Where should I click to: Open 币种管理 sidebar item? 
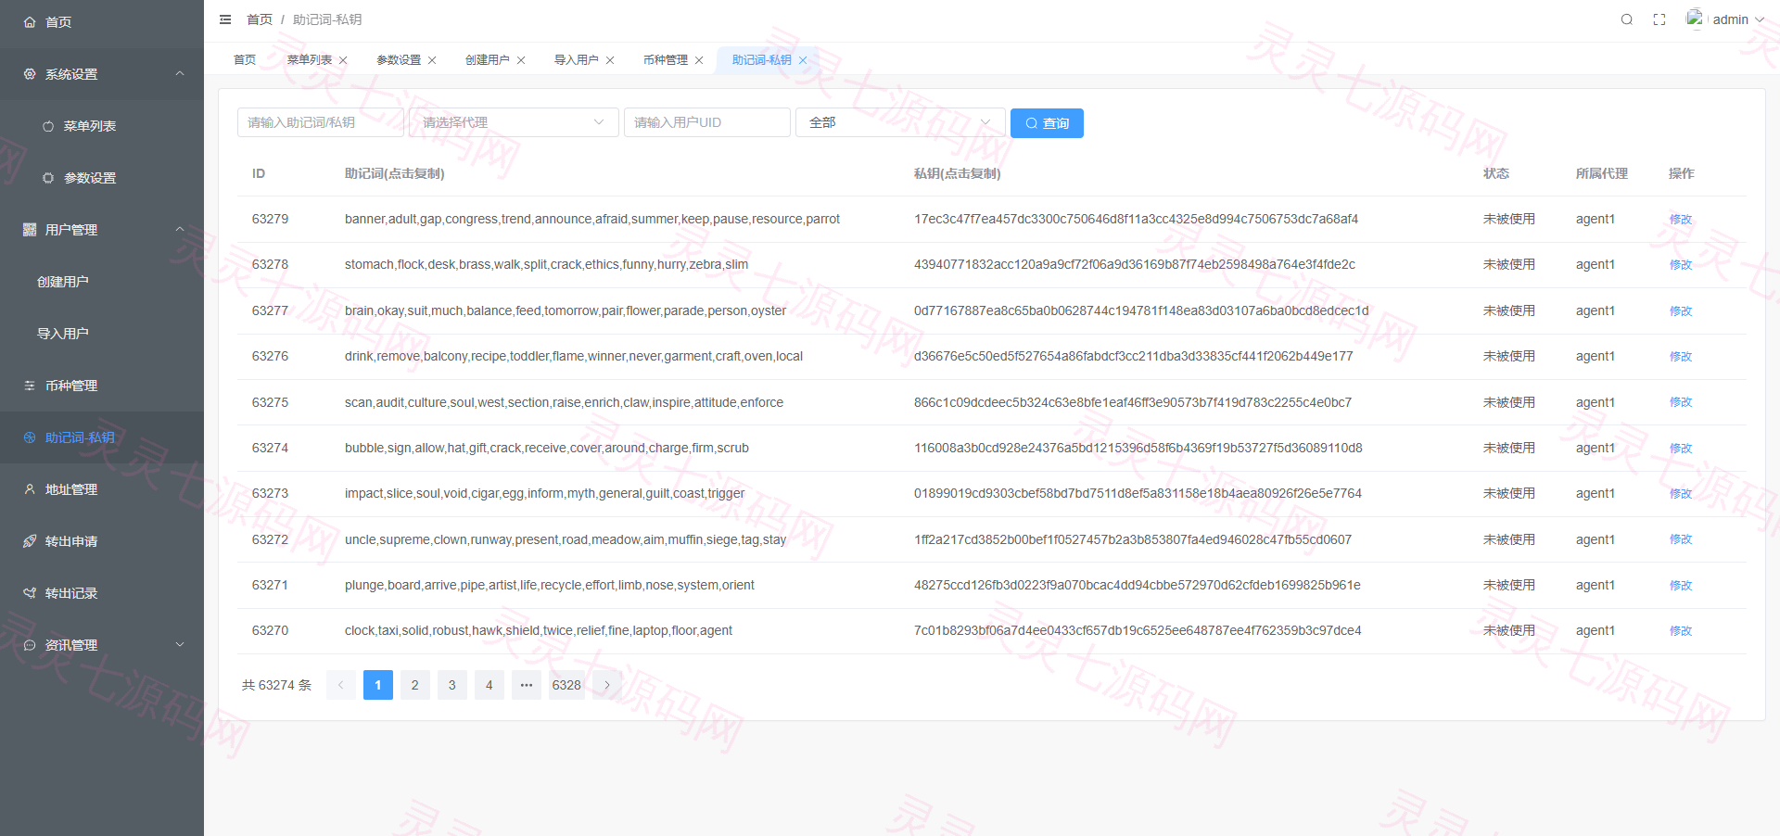[x=102, y=386]
